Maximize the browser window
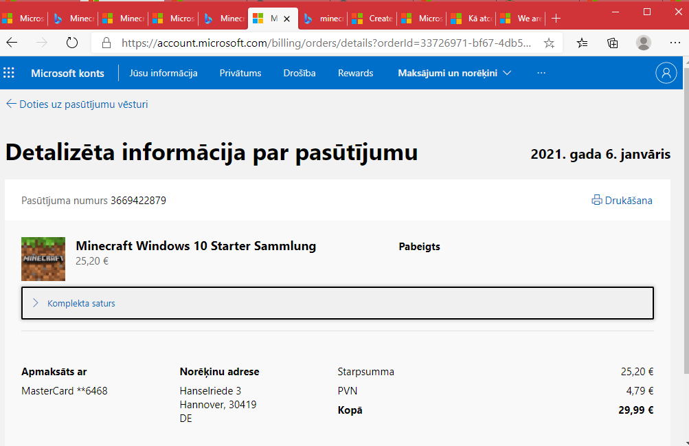This screenshot has height=446, width=689. point(647,12)
